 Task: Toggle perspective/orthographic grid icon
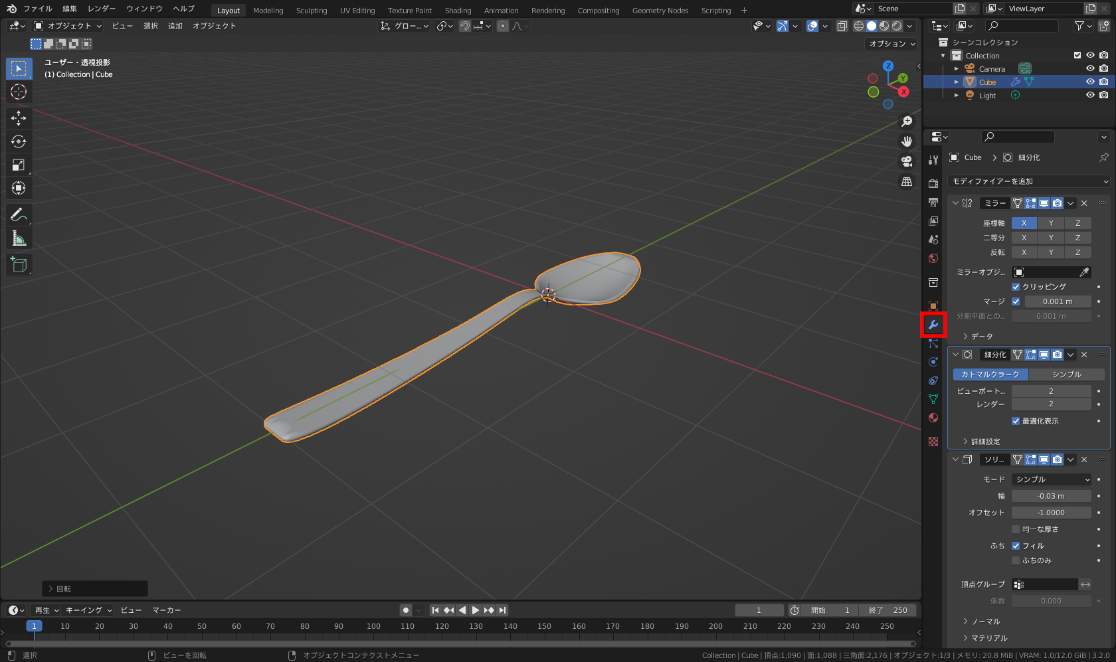(907, 181)
